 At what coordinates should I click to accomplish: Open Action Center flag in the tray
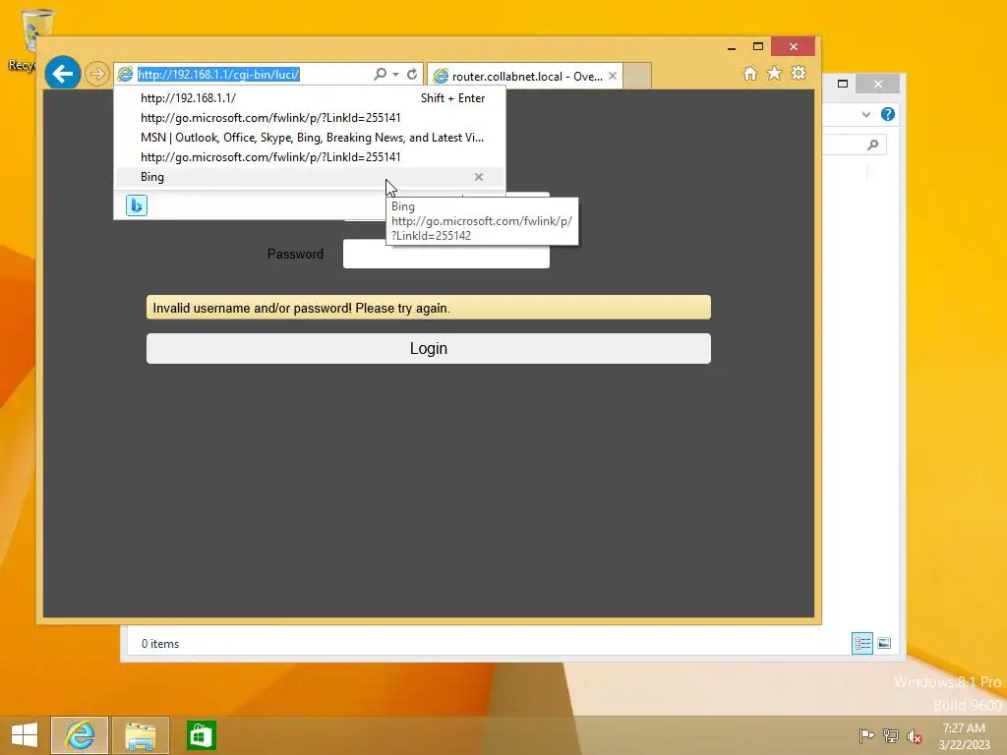click(866, 735)
